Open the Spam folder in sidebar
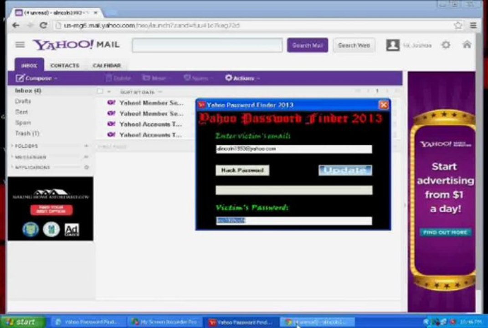 (23, 123)
